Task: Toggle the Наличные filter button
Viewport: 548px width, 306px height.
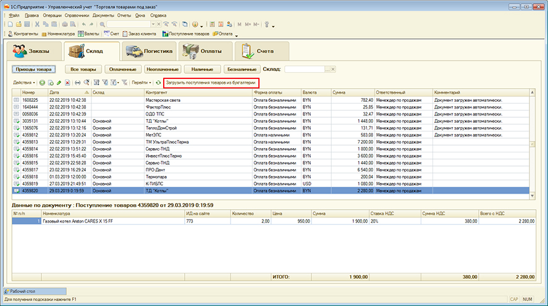Action: click(202, 70)
